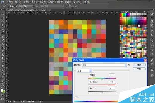Select the History Brush tool

(3, 47)
